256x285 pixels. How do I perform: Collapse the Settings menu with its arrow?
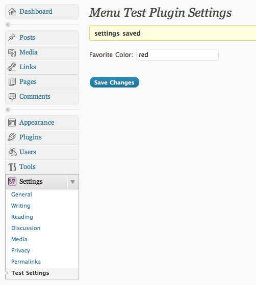73,182
